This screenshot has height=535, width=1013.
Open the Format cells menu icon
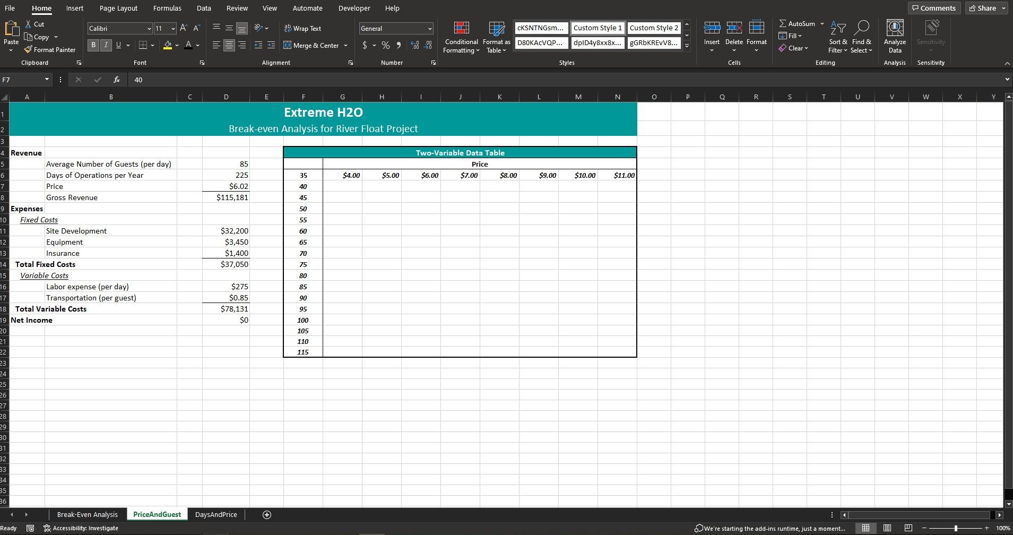[756, 28]
